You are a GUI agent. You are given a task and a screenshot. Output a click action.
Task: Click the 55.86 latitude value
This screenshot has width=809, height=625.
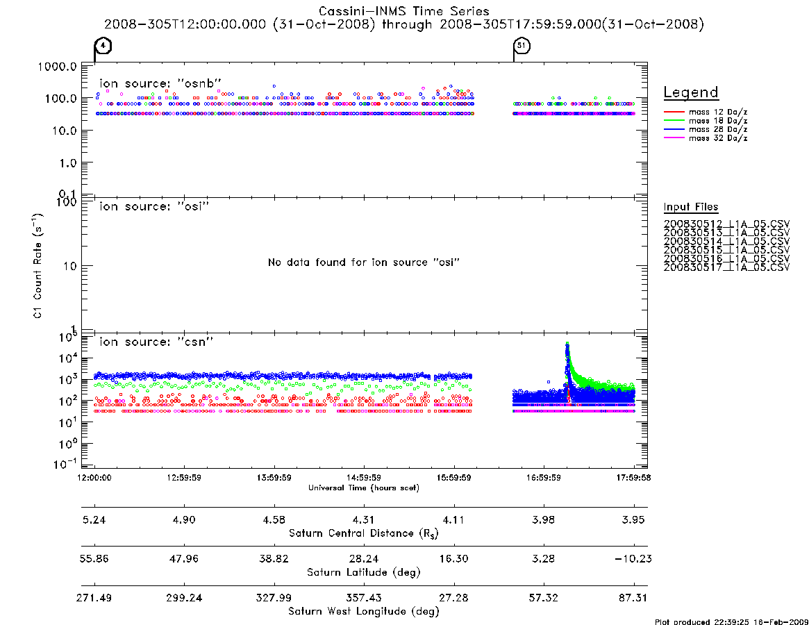(94, 559)
